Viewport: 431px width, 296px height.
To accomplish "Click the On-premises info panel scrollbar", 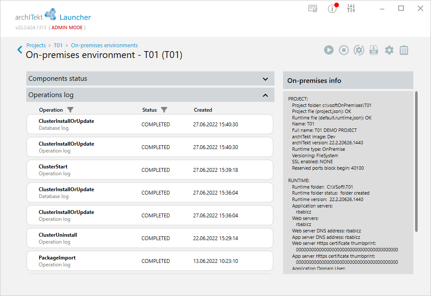I will pos(416,162).
